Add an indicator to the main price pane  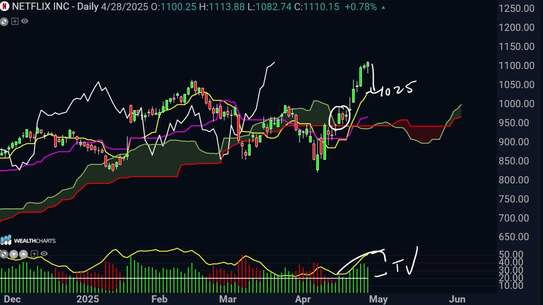15,21
